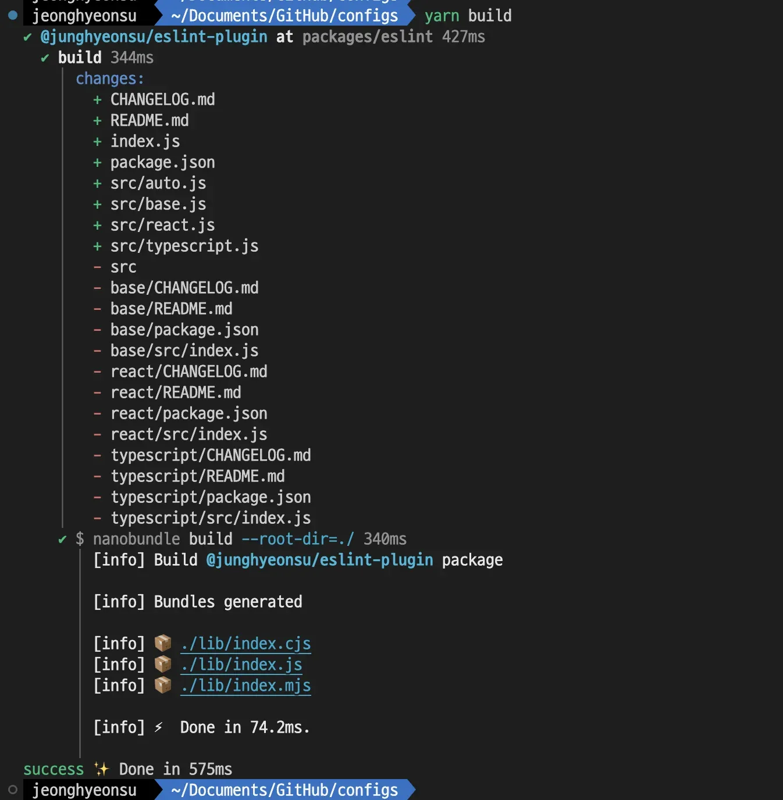The width and height of the screenshot is (783, 800).
Task: Click the plus sign beside README.md
Action: pyautogui.click(x=97, y=121)
